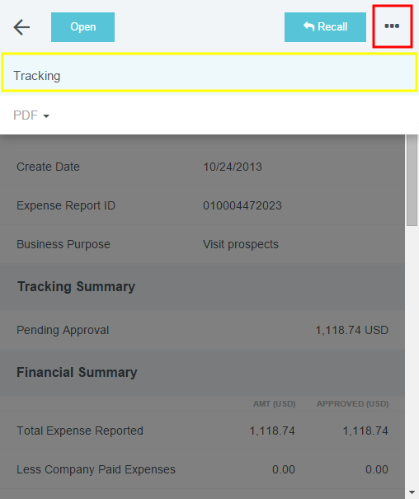Click the vertical scrollbar thumb

point(412,180)
